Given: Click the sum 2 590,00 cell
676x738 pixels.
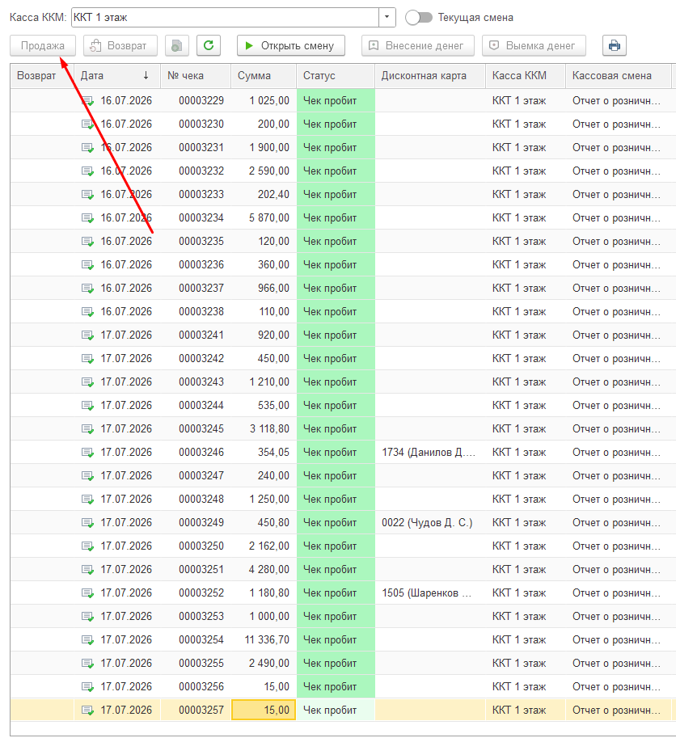Looking at the screenshot, I should [x=264, y=171].
